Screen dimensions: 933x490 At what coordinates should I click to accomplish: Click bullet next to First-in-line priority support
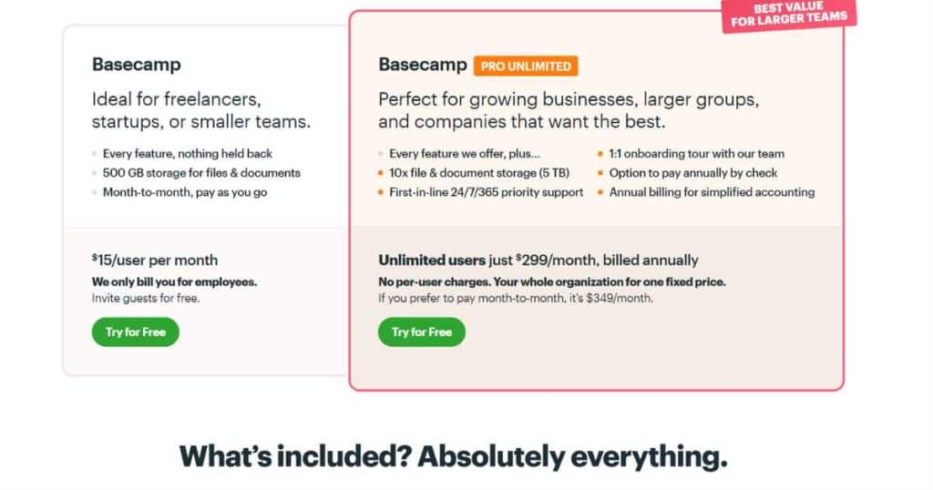[380, 192]
